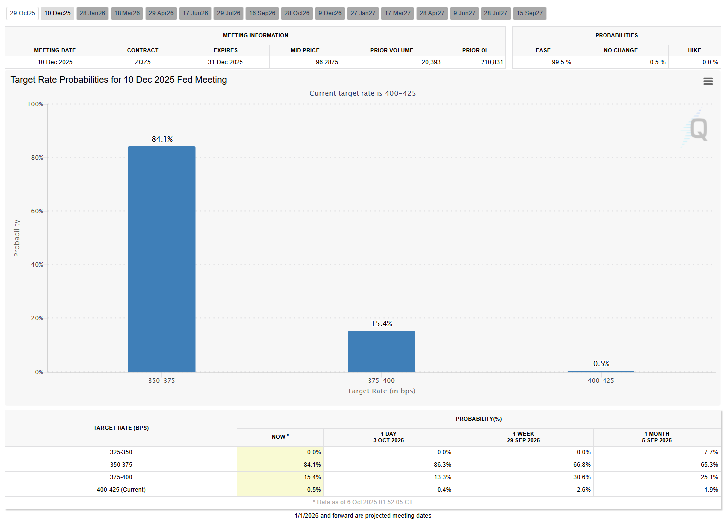Click the 1 MONTH 5 SEP 2025 header
725x521 pixels.
(657, 437)
